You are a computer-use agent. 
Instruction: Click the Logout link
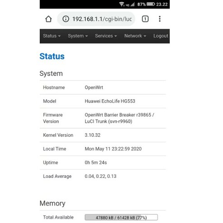[161, 36]
